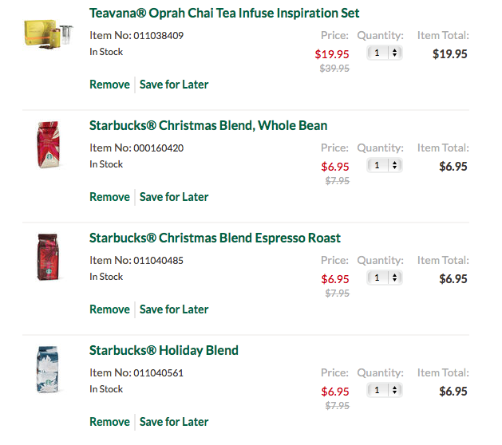Remove Christmas Blend Whole Bean from cart

coord(109,197)
